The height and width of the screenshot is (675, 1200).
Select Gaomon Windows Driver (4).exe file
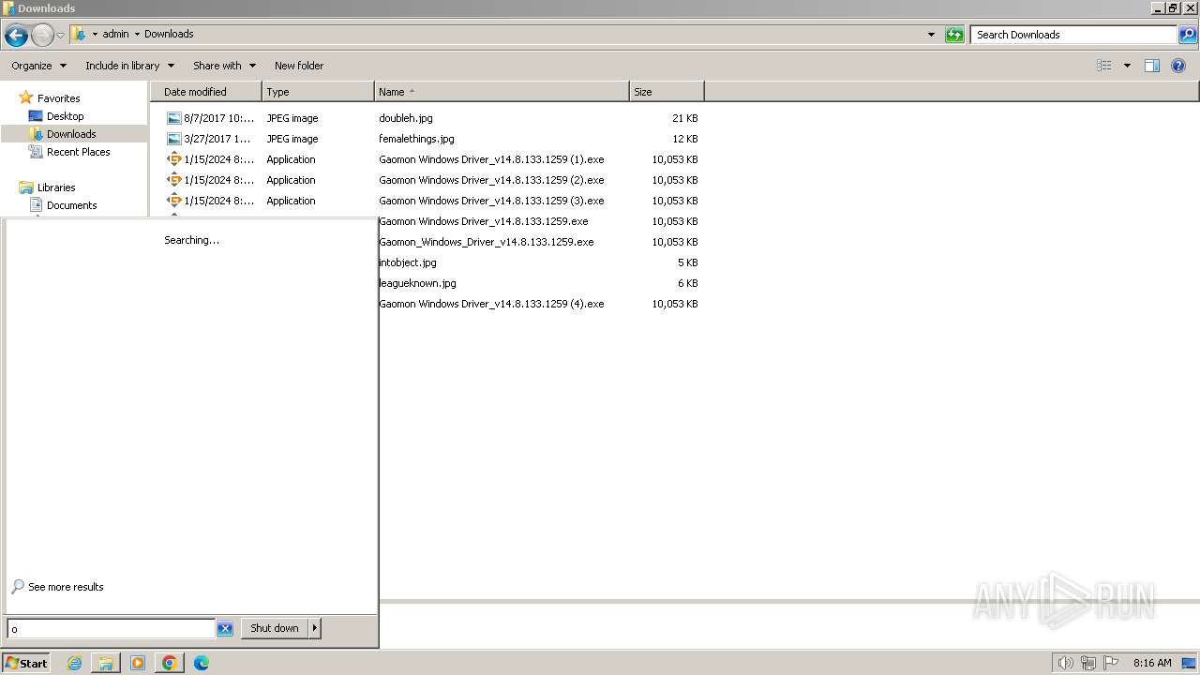pos(491,304)
